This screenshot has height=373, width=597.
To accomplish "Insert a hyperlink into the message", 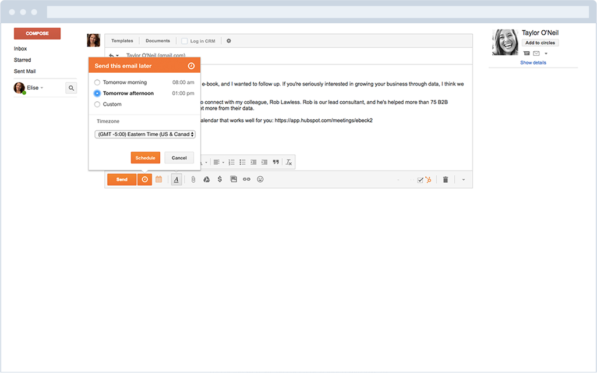I will pyautogui.click(x=246, y=179).
